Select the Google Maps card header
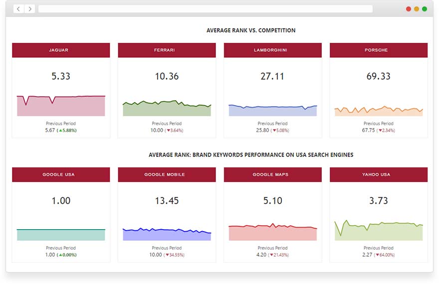This screenshot has height=284, width=439. 272,175
